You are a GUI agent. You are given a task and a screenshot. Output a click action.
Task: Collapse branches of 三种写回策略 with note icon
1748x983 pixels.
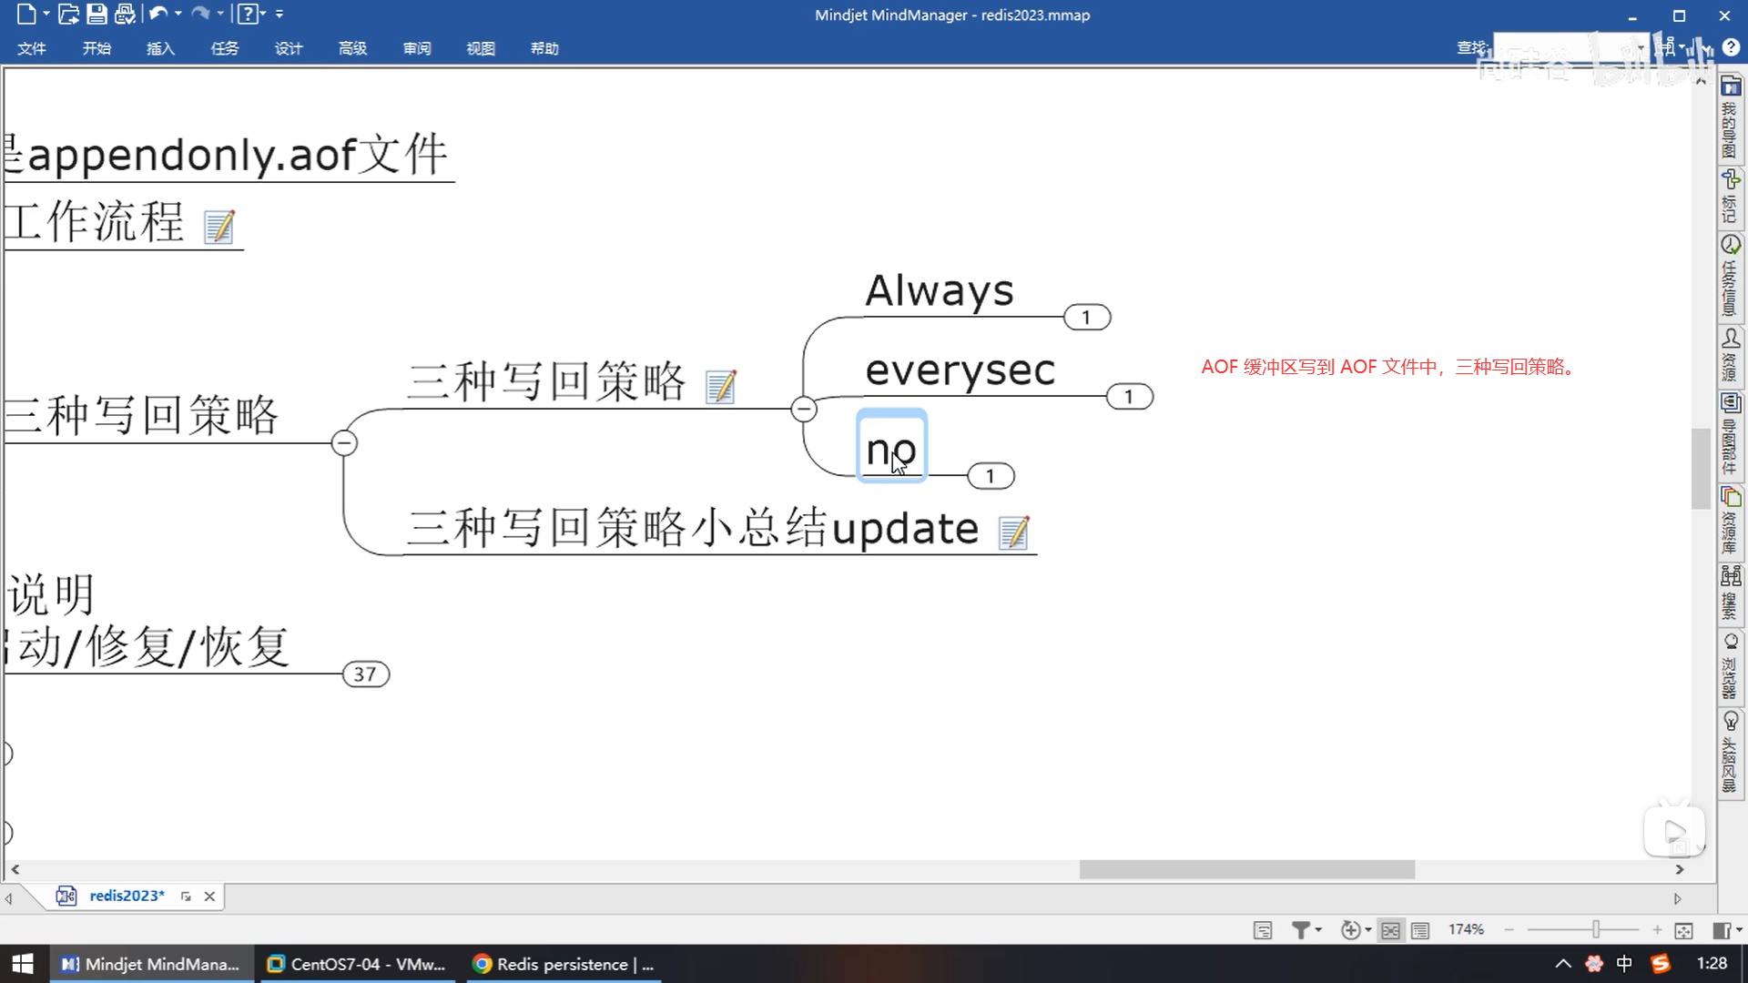pos(803,410)
